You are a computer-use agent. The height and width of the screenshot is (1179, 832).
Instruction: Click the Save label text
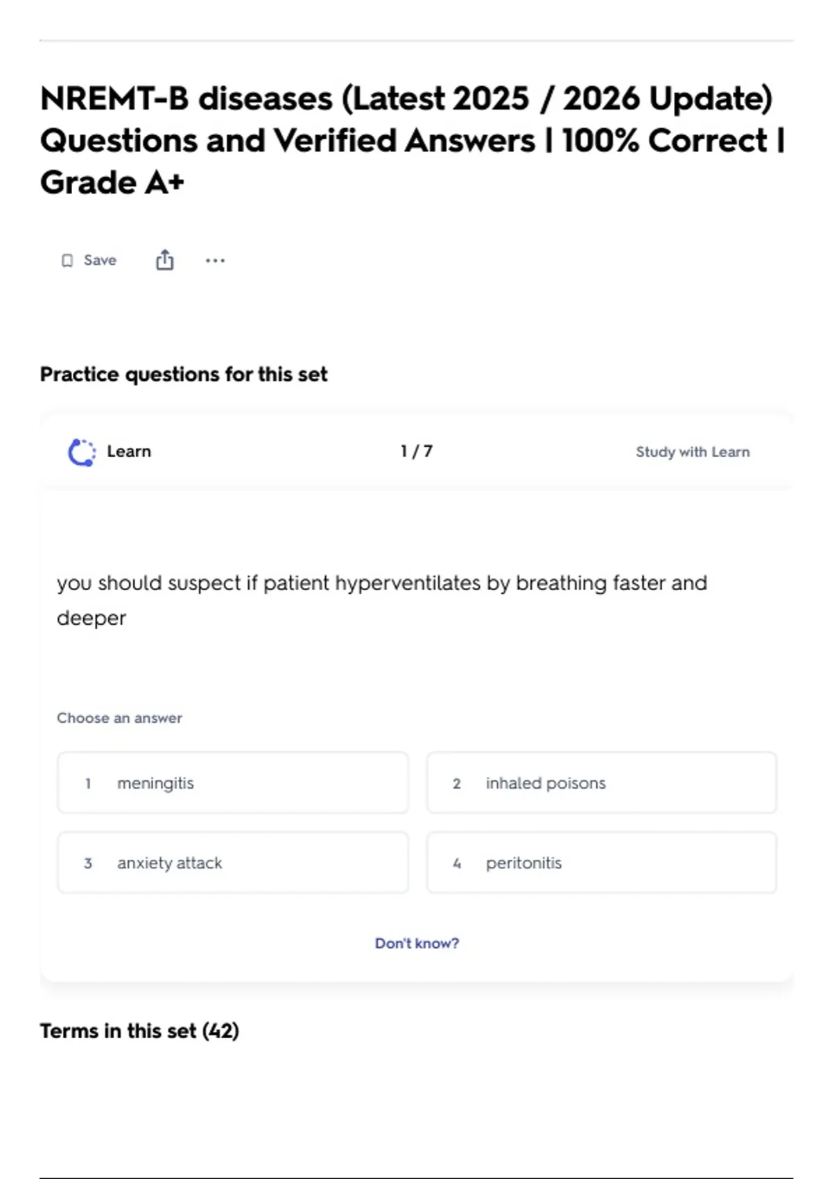point(100,260)
